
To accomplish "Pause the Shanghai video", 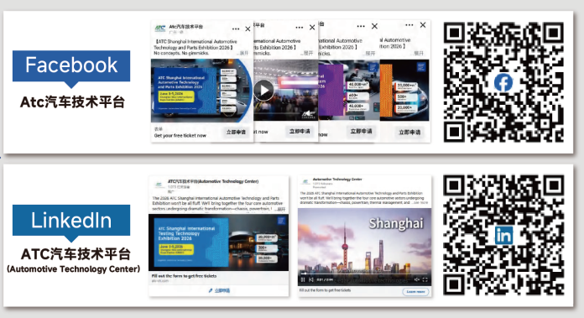I will pos(303,279).
